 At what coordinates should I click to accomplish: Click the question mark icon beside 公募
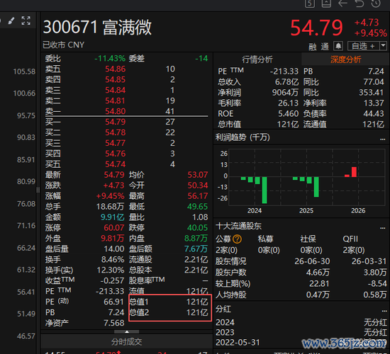pyautogui.click(x=237, y=239)
